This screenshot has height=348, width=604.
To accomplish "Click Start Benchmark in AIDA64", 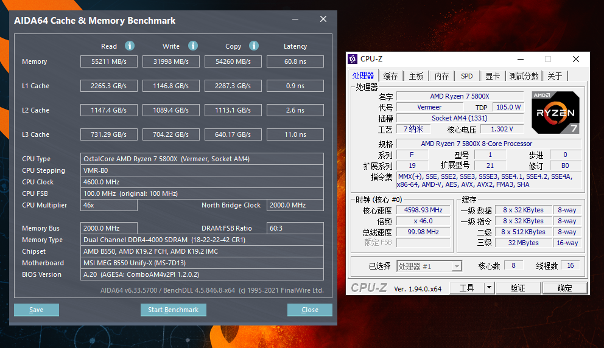I will (174, 310).
